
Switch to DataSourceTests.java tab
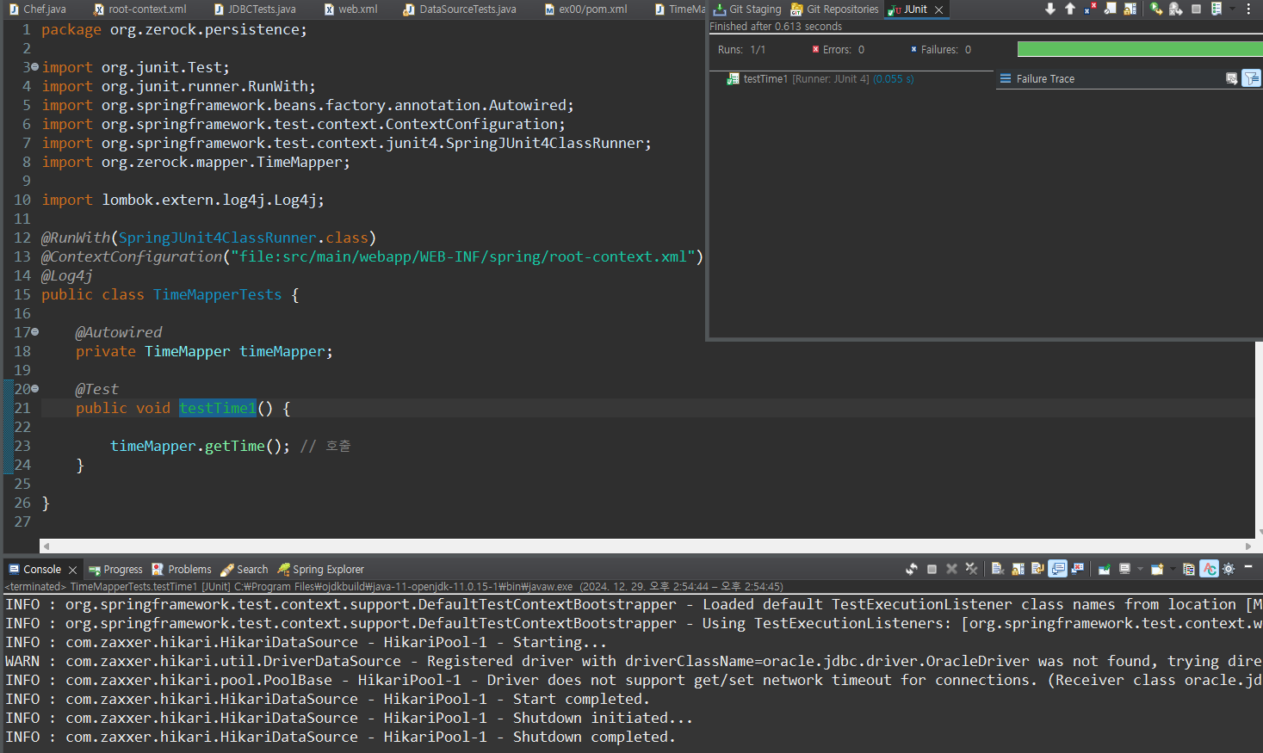[460, 9]
